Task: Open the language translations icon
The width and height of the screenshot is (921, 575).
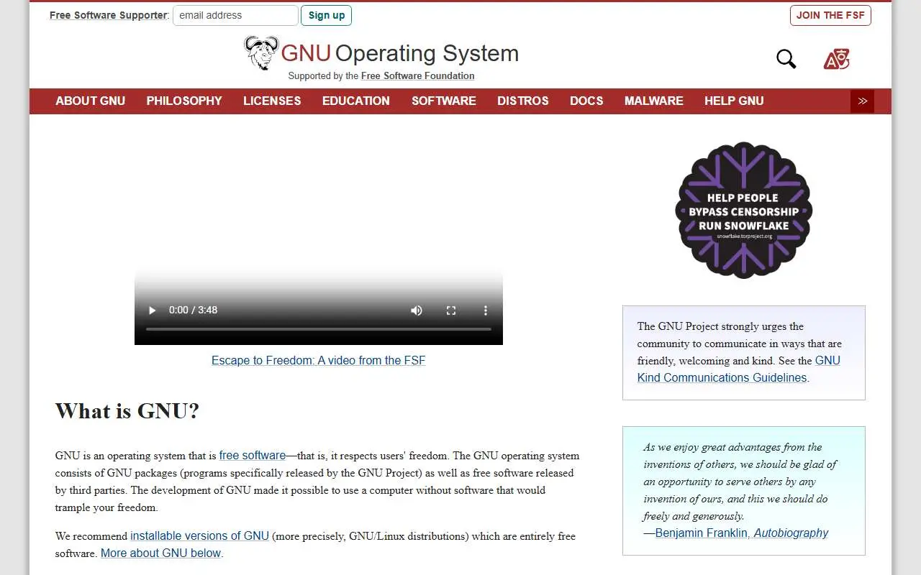Action: point(836,59)
